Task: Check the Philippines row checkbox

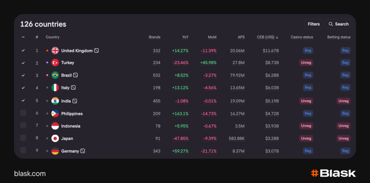Action: pos(23,113)
